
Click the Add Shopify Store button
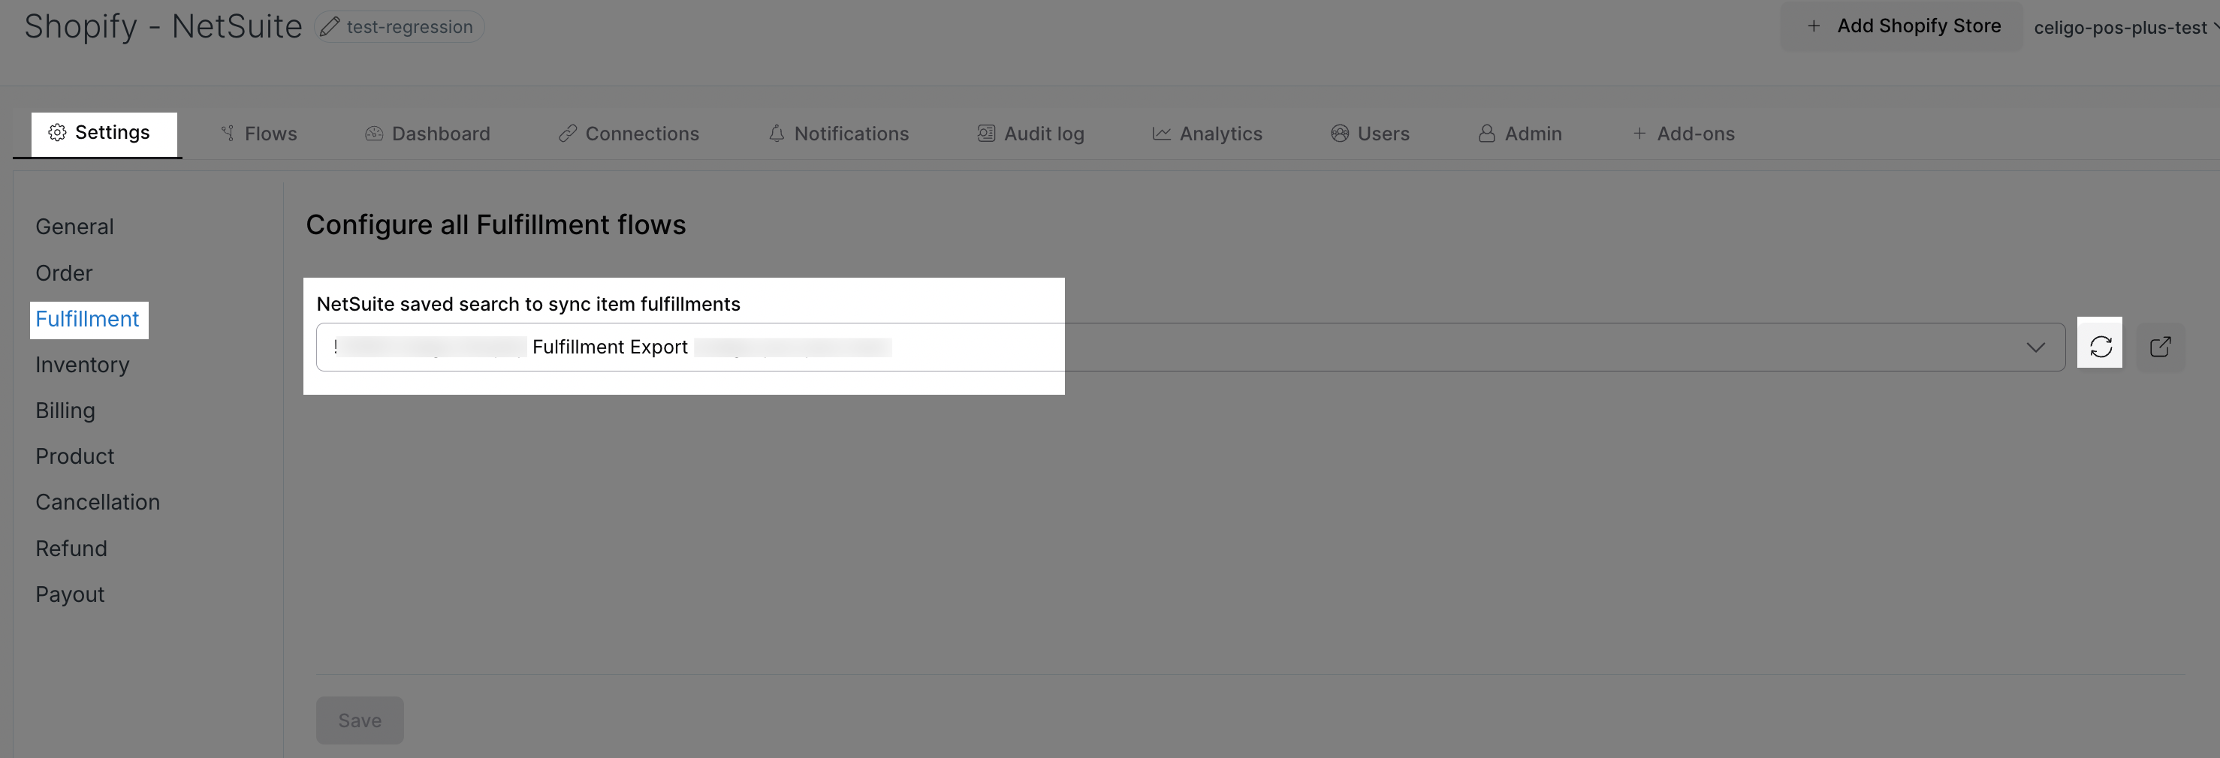[x=1902, y=26]
